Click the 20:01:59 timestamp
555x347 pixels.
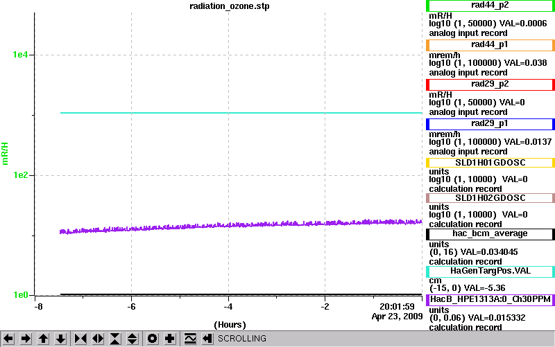tap(397, 306)
